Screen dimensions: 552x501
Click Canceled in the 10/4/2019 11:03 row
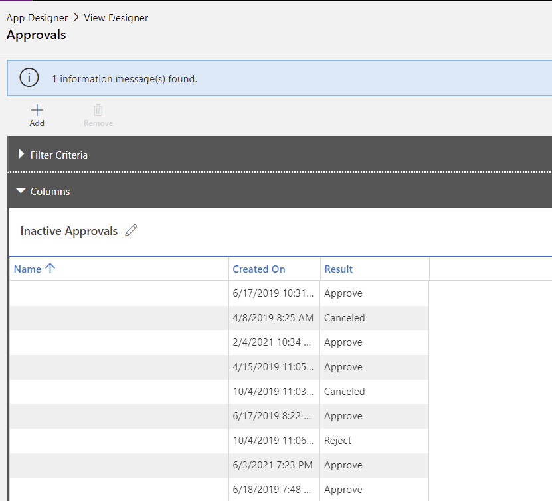375,392
